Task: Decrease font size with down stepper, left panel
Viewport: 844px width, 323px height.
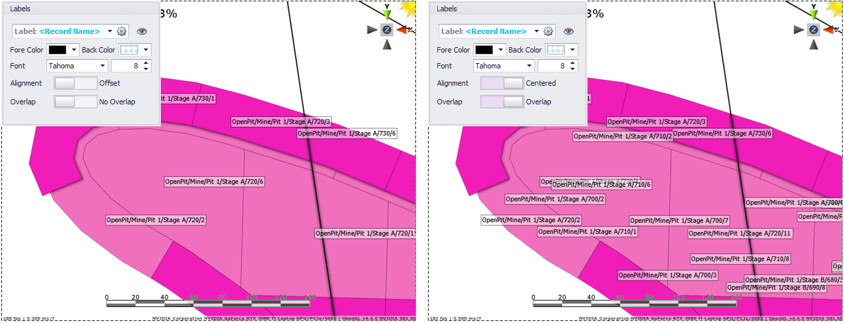Action: [146, 69]
